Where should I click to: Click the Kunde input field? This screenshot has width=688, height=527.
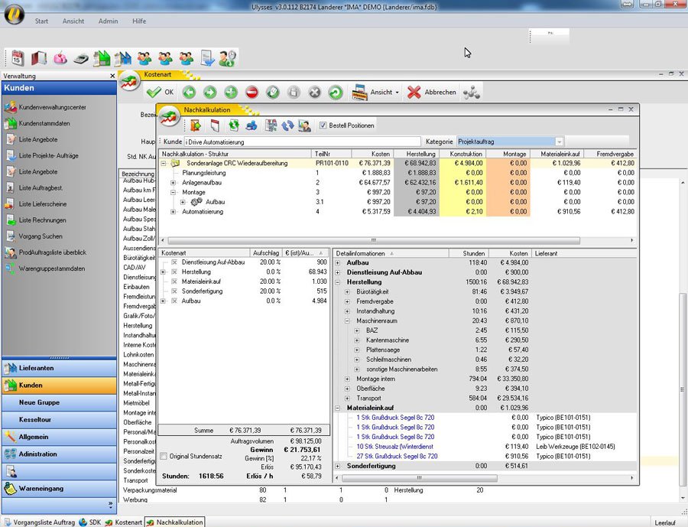click(x=302, y=142)
